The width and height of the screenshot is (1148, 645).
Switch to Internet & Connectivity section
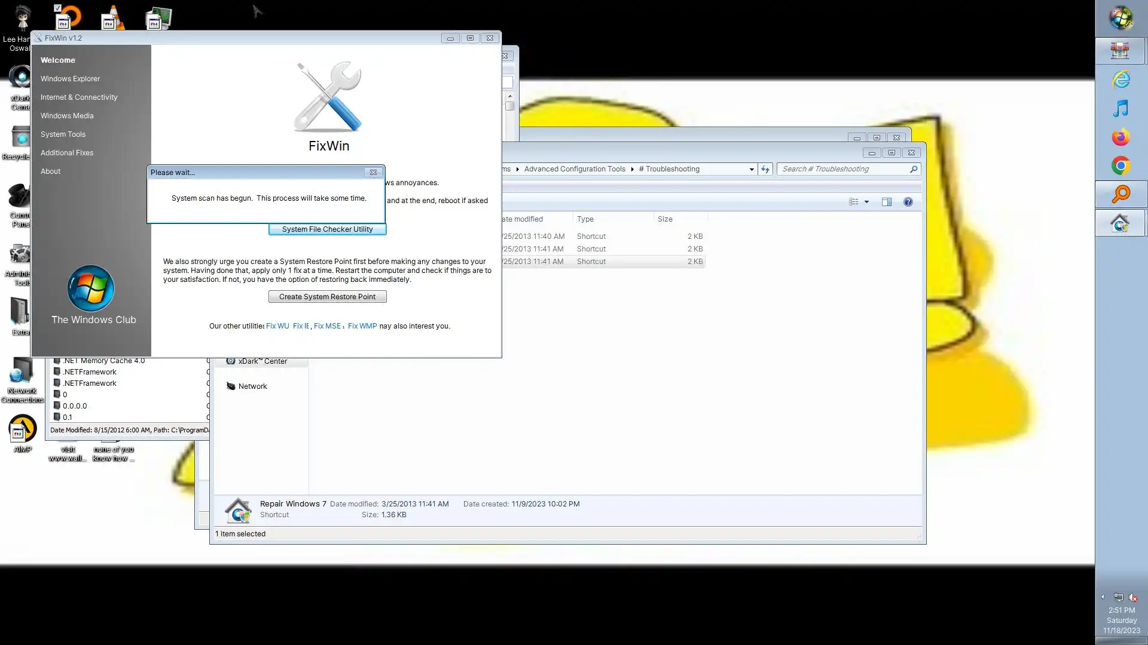point(79,97)
